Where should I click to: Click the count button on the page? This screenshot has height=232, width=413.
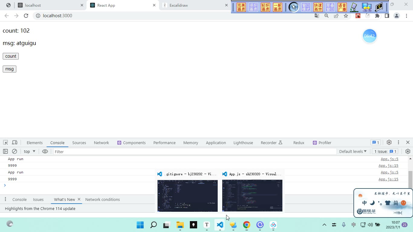click(x=11, y=56)
